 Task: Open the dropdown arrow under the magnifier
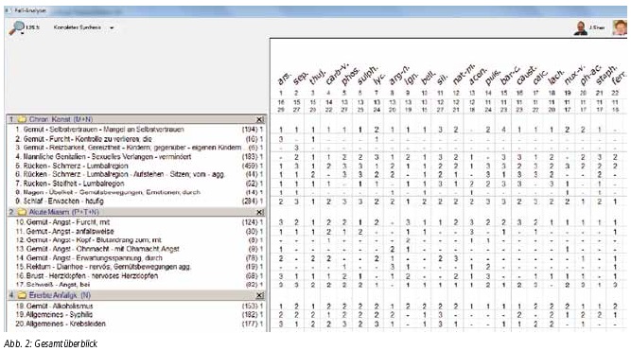(x=22, y=34)
